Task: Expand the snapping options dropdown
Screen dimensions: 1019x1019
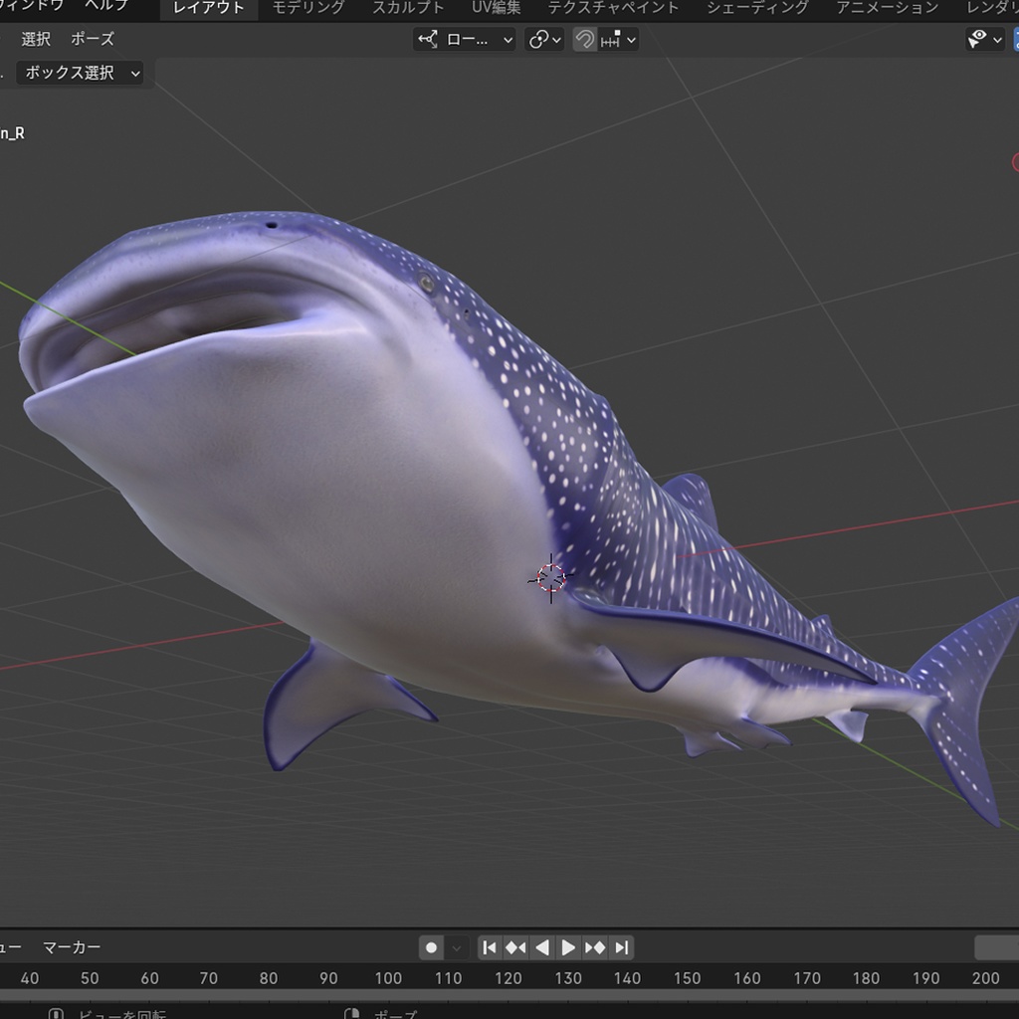Action: tap(631, 40)
